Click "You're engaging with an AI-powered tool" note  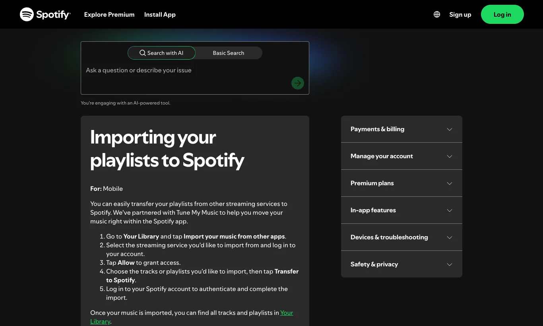[125, 103]
